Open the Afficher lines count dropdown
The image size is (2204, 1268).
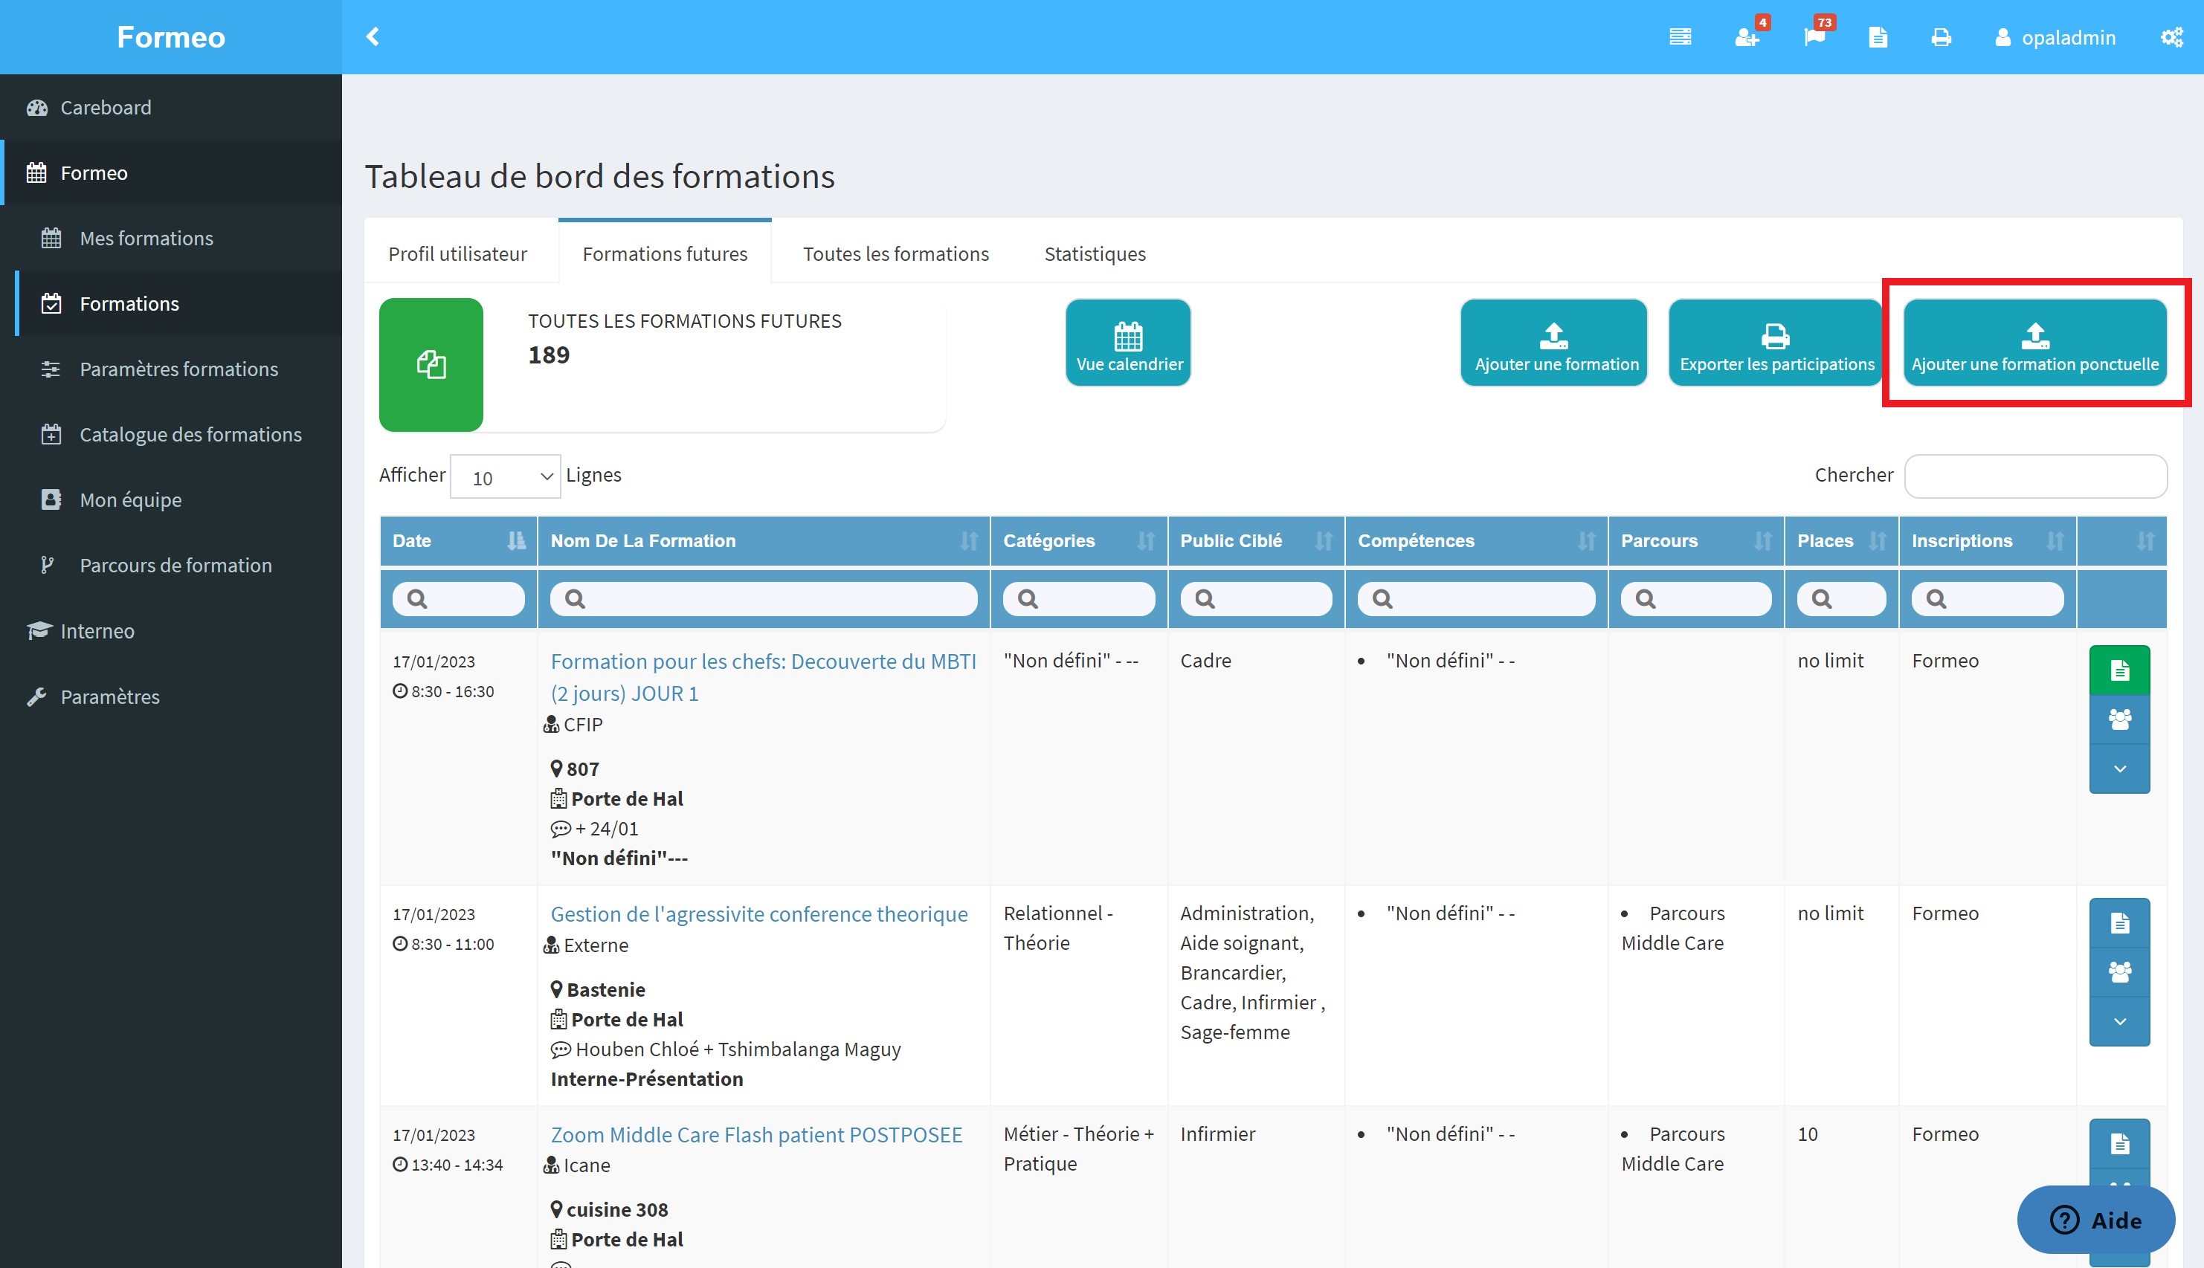click(x=505, y=476)
